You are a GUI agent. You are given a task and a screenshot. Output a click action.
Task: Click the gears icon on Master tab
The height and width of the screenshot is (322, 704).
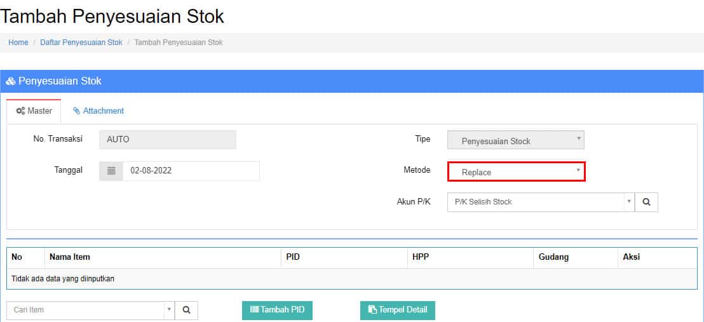pos(20,111)
